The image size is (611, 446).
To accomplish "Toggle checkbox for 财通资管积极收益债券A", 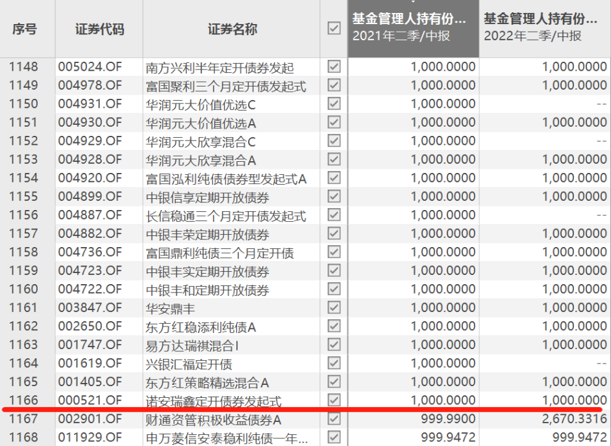I will click(x=334, y=419).
